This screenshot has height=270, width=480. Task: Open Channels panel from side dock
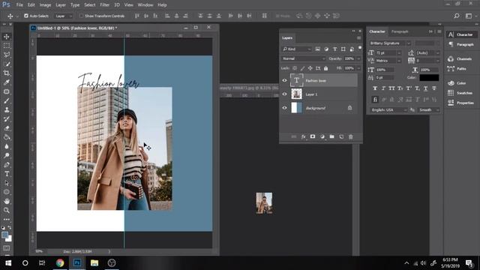(460, 58)
